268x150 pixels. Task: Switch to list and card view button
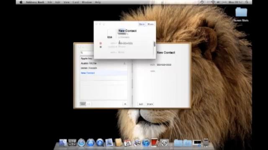tap(83, 104)
